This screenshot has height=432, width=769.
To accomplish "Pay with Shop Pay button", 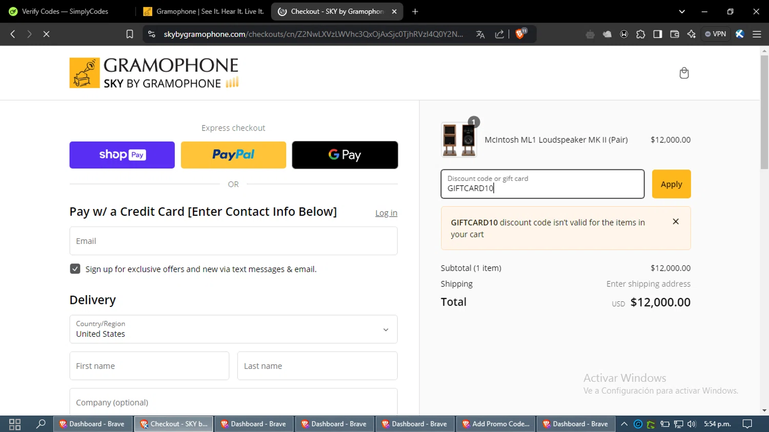I will tap(122, 155).
